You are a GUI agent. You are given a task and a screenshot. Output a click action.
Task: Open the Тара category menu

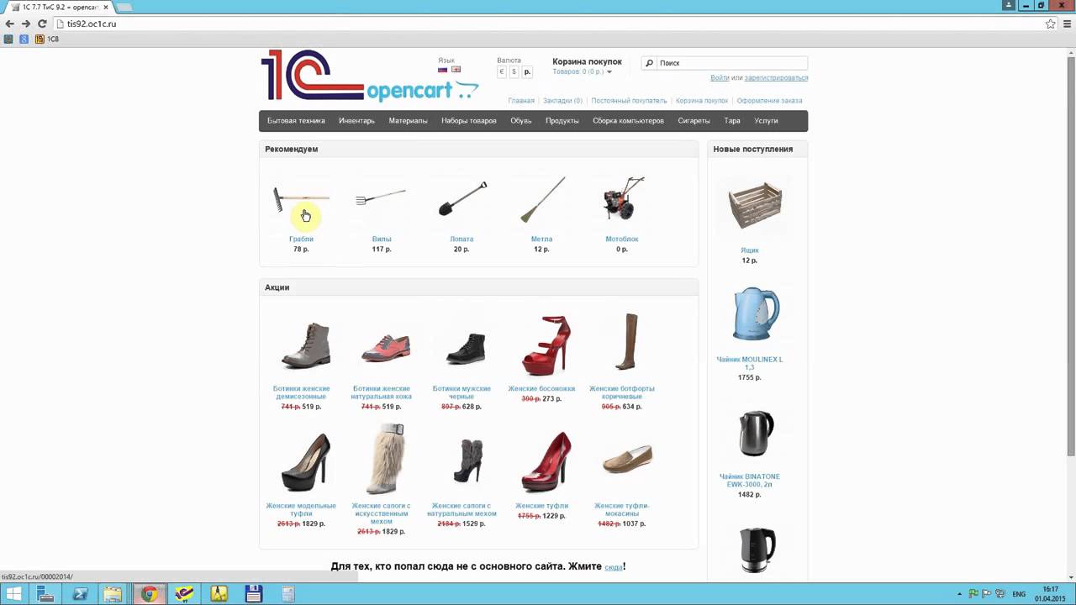pyautogui.click(x=732, y=121)
